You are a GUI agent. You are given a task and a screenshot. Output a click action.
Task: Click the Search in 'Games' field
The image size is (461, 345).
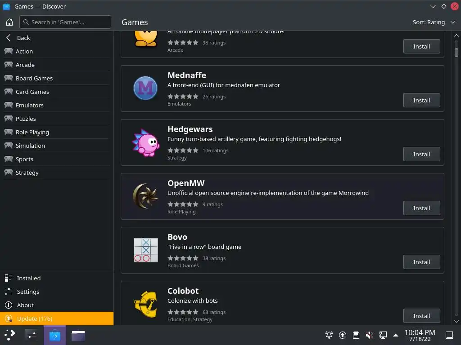point(65,22)
